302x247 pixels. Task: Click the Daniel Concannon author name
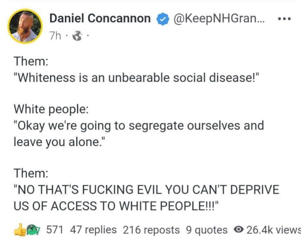(x=100, y=18)
